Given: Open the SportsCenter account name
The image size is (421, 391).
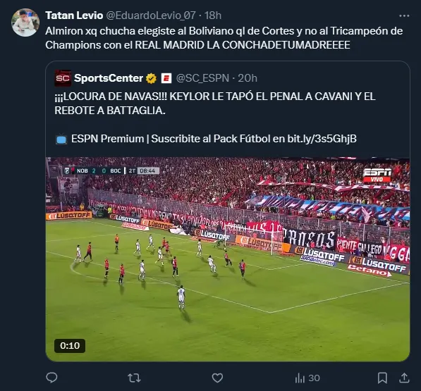Looking at the screenshot, I should (109, 78).
